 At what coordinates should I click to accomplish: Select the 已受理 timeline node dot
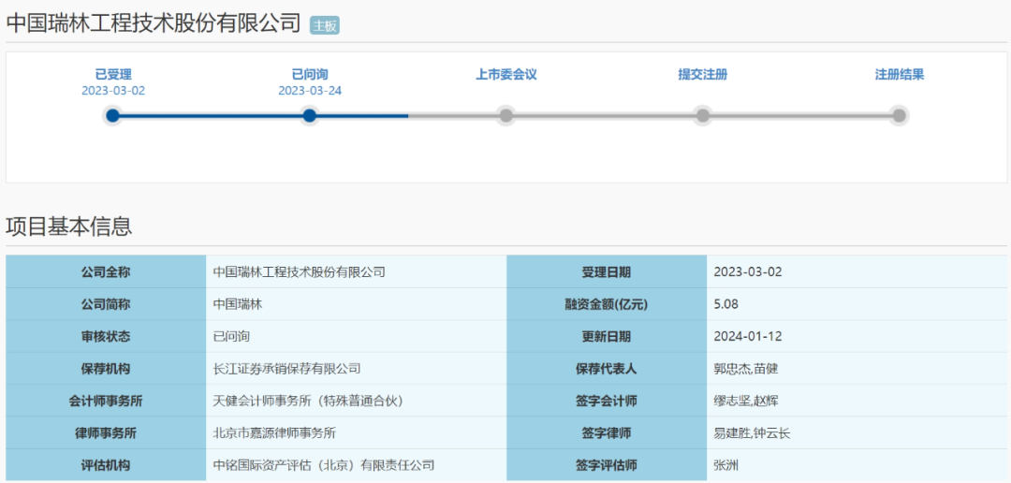[x=113, y=115]
